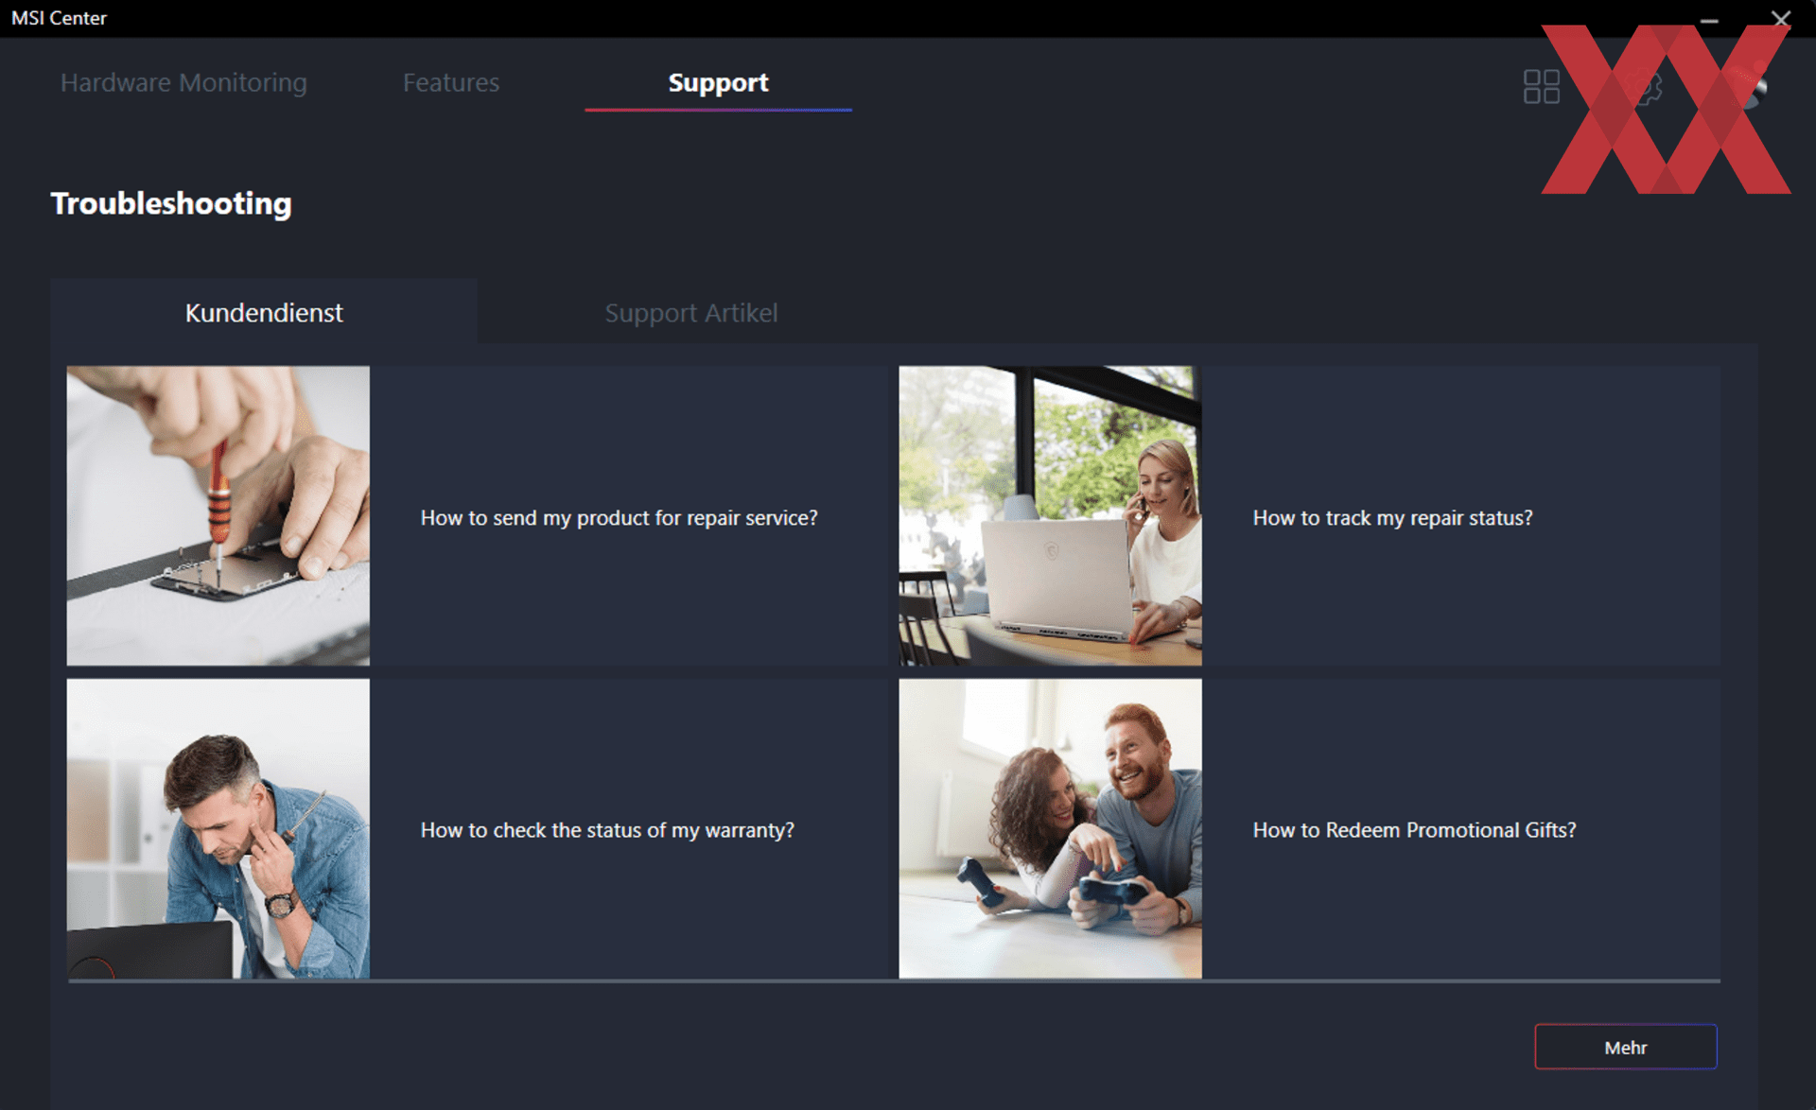Open settings via the gear icon
This screenshot has width=1816, height=1110.
point(1646,87)
